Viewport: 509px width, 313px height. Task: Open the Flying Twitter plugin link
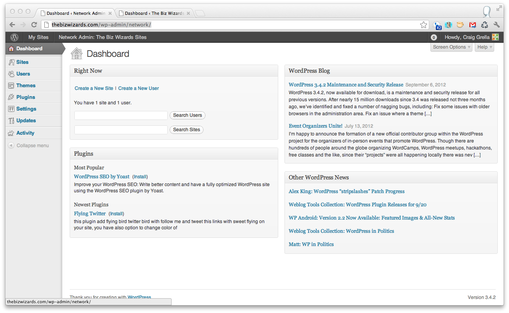pos(90,214)
